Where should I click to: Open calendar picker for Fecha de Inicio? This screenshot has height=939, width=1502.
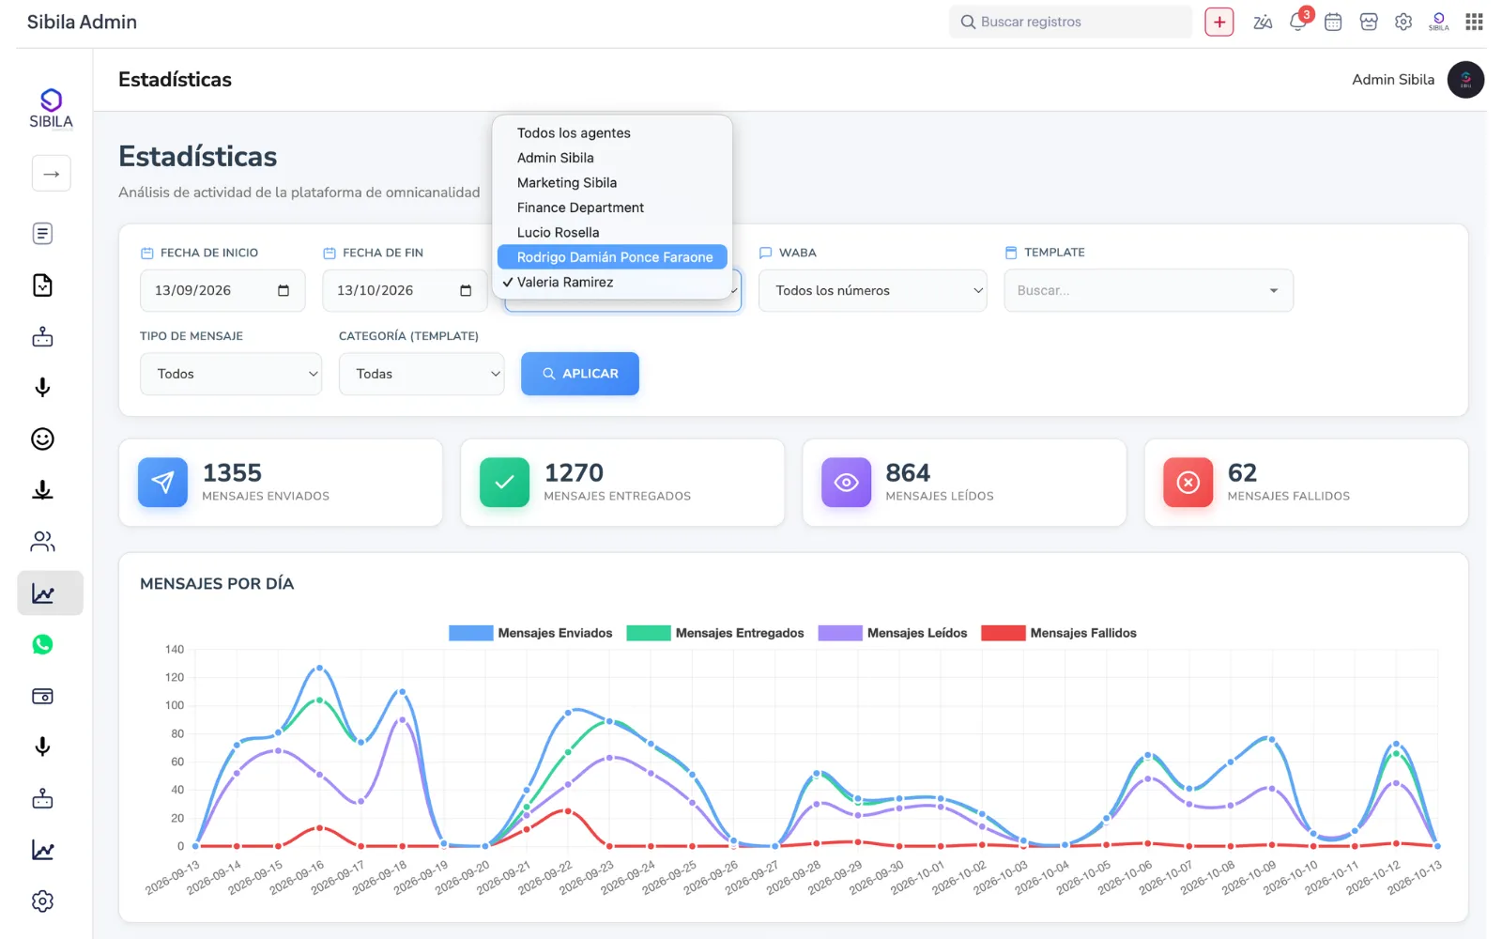[284, 291]
